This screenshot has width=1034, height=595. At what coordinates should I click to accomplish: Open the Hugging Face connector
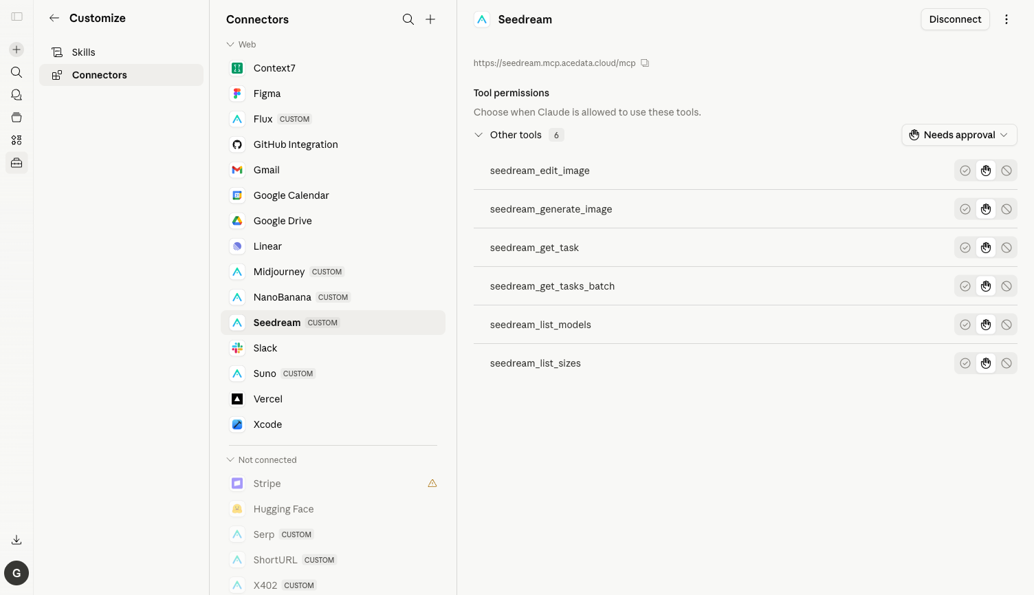point(333,509)
